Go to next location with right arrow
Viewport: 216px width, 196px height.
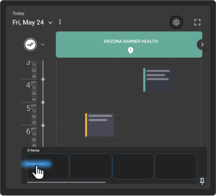tap(202, 45)
